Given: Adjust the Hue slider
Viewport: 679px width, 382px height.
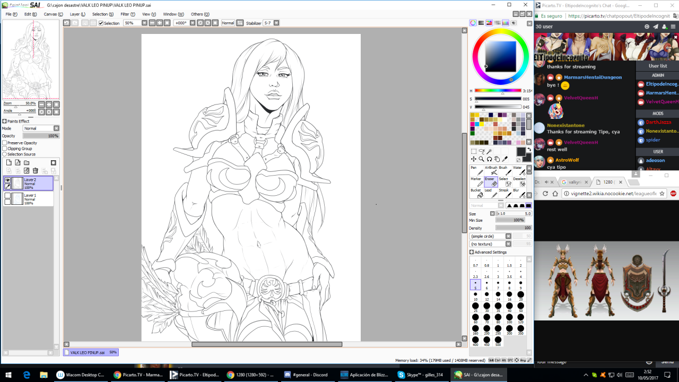Looking at the screenshot, I should [x=498, y=91].
